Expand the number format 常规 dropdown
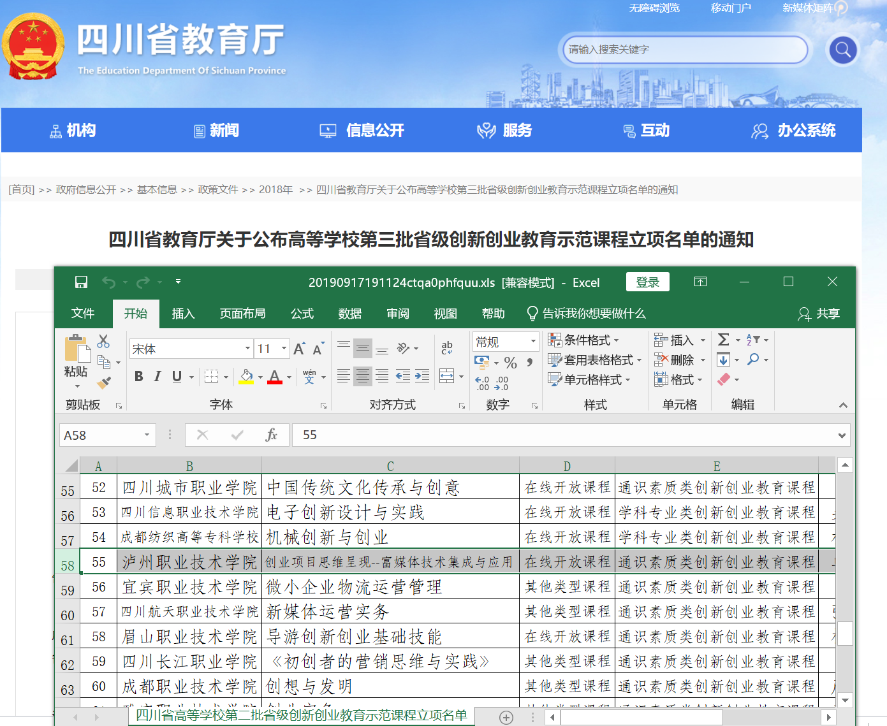Screen dimensions: 887x726 coord(533,342)
